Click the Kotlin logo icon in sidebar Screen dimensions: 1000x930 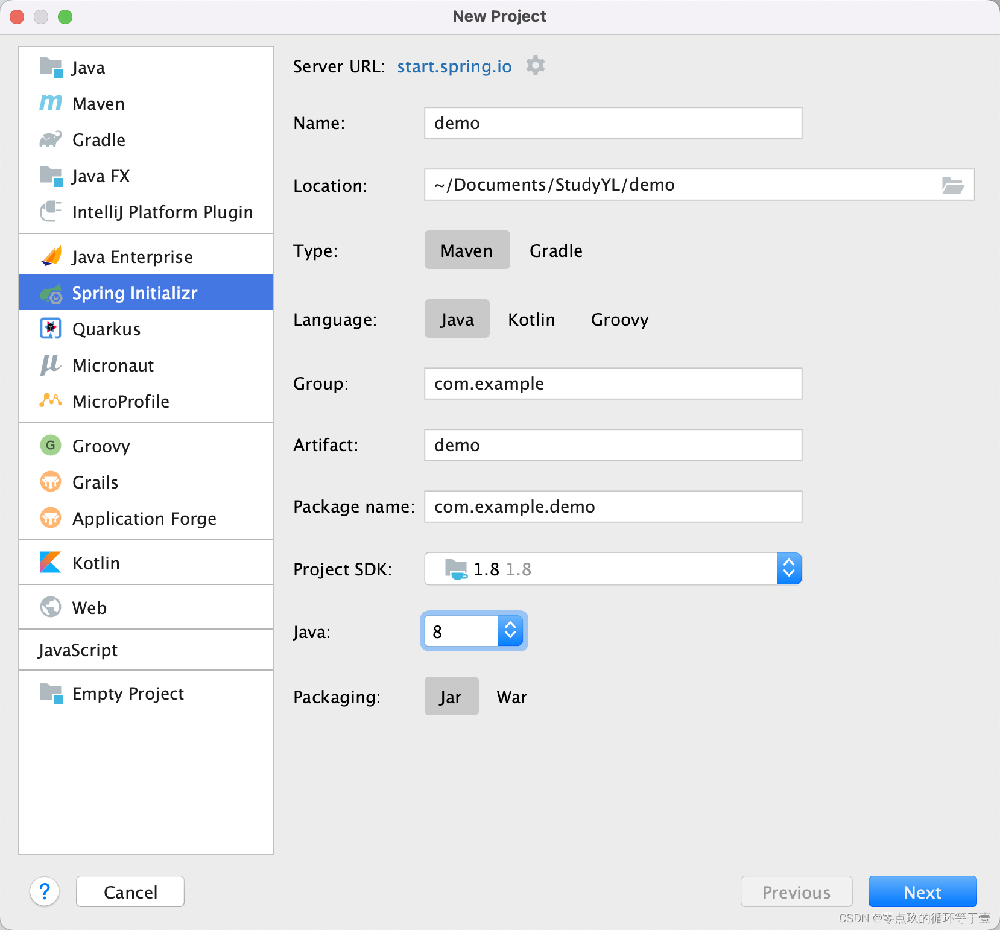coord(51,563)
